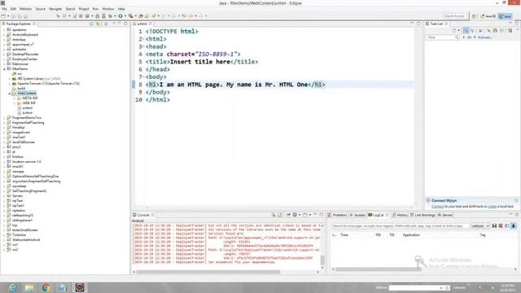Click the Clear log icon in LogCat
Screen dimensions: 521x293
[x=501, y=226]
